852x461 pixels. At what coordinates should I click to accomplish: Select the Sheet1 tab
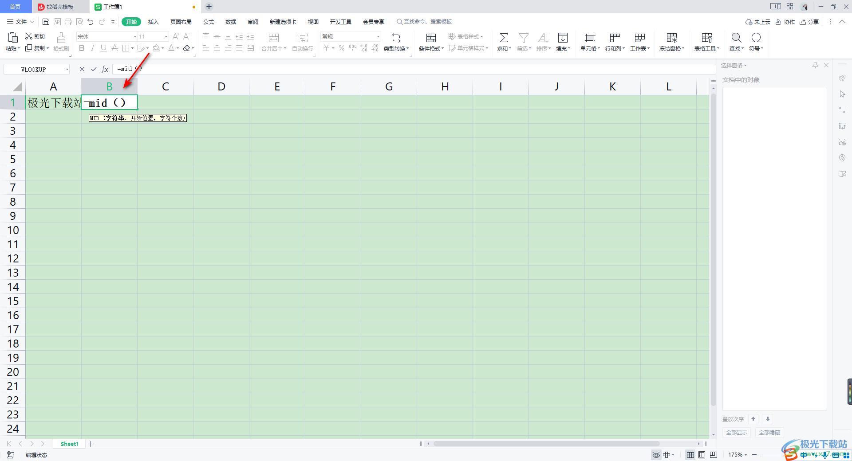click(70, 444)
